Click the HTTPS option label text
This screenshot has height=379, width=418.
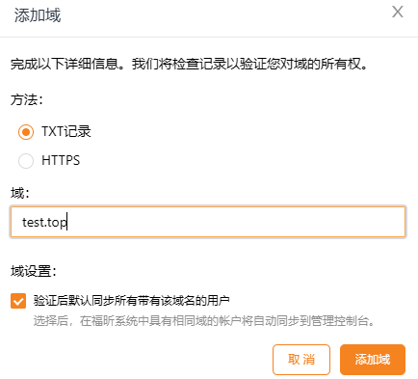pos(61,160)
